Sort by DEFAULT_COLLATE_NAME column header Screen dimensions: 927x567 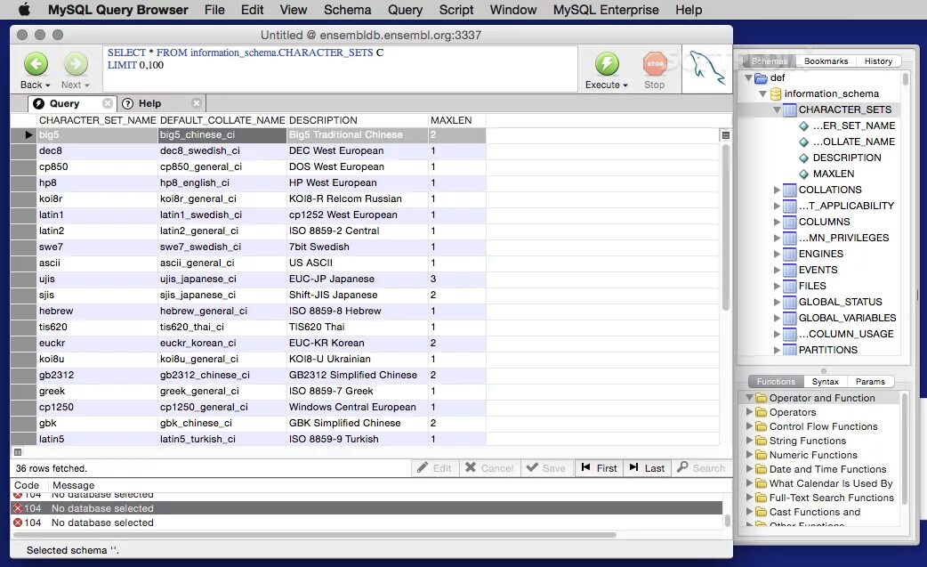222,120
